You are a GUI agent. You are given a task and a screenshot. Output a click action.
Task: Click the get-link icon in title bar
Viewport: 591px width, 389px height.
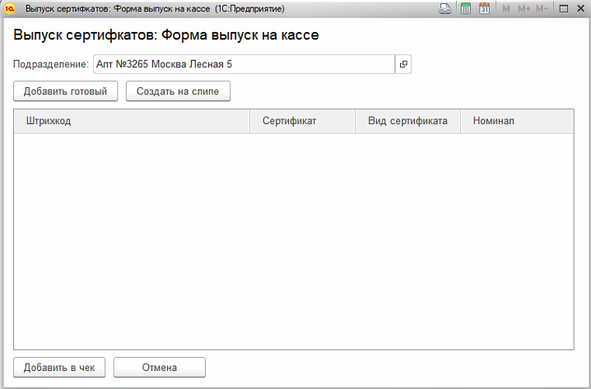(x=445, y=8)
